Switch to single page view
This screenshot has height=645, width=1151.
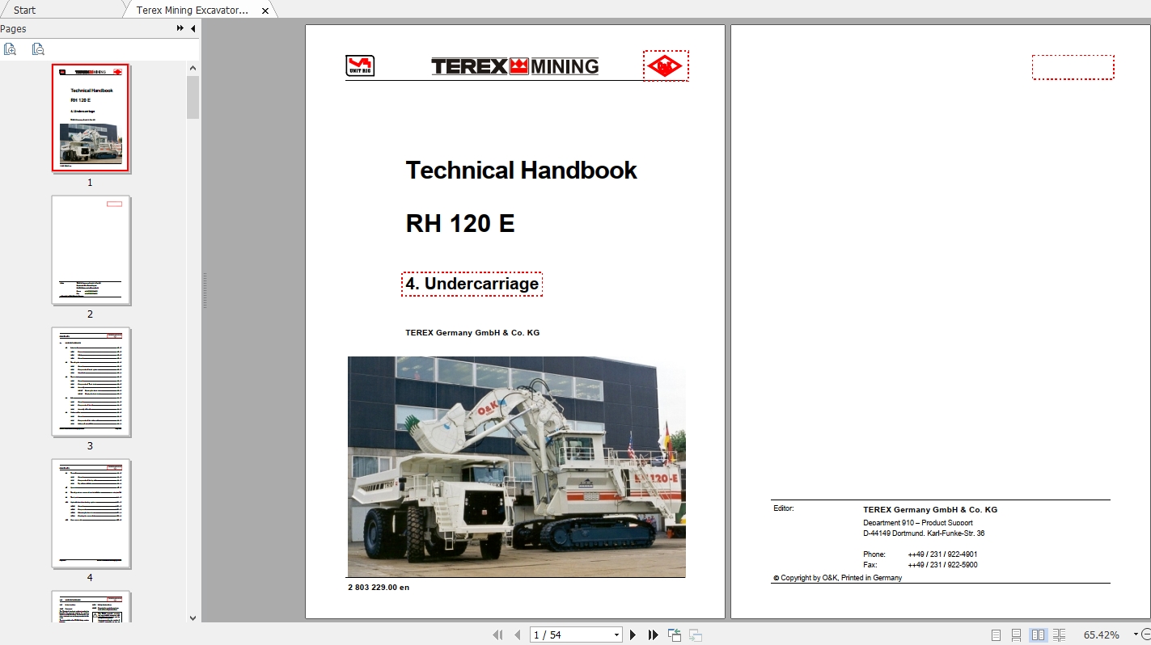[x=996, y=635]
